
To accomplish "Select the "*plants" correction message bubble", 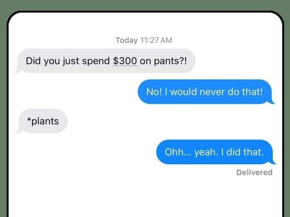I will point(41,121).
